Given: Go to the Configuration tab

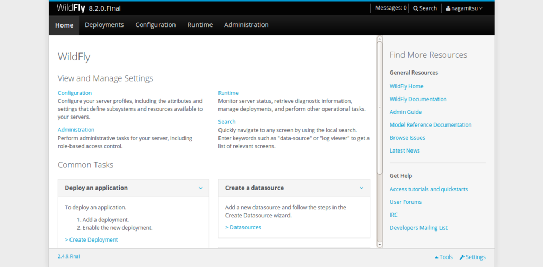Looking at the screenshot, I should click(x=155, y=25).
